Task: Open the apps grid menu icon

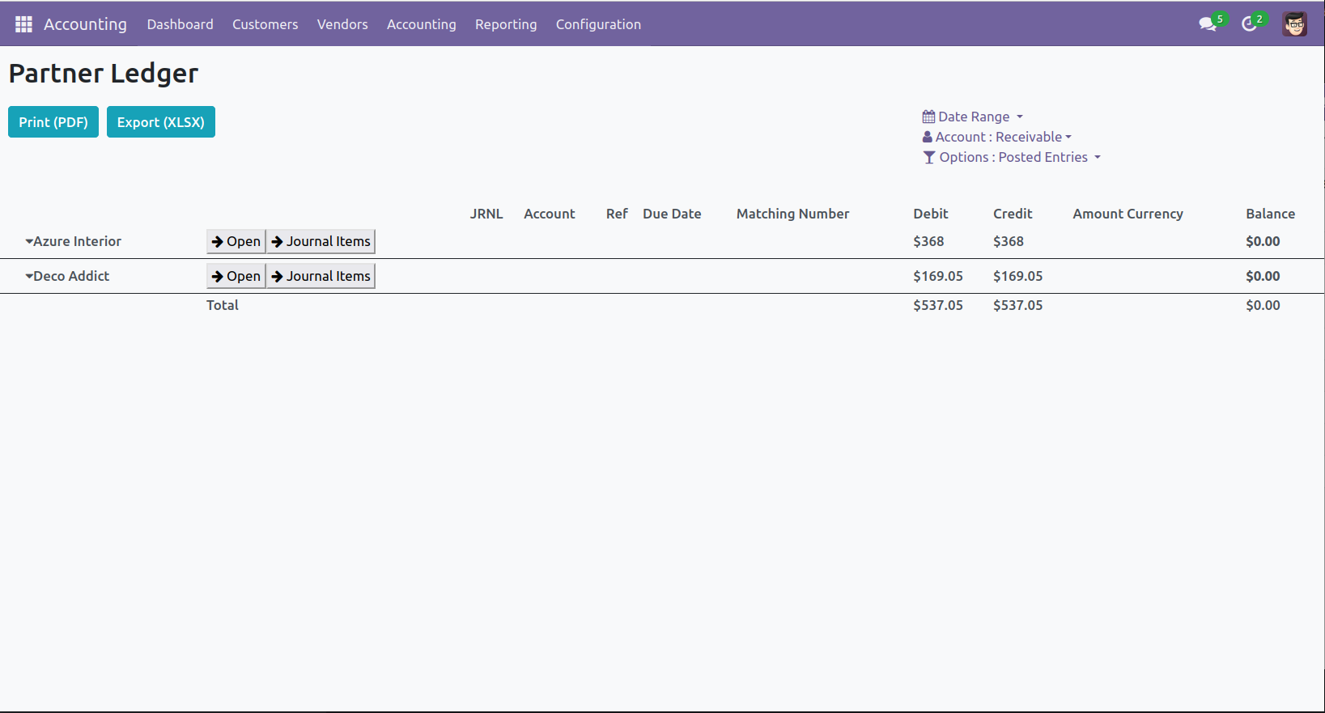Action: [x=23, y=24]
